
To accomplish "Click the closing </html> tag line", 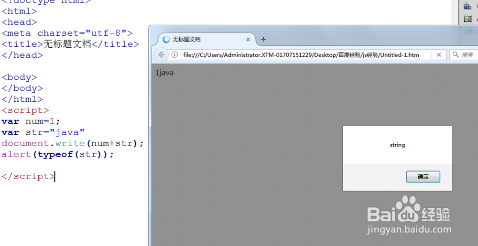I will tap(22, 99).
